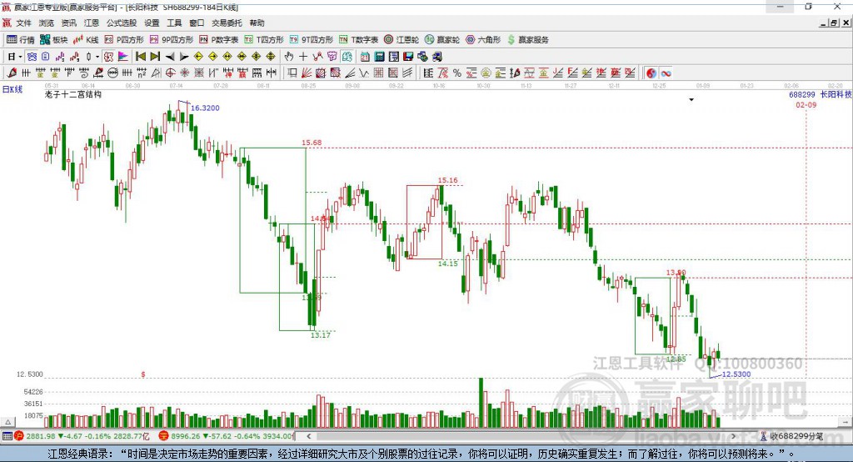Open the 江恩 menu
This screenshot has width=853, height=462.
[x=92, y=23]
